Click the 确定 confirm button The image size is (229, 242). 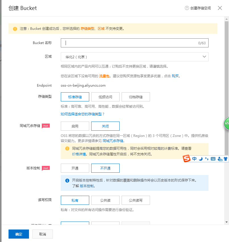pyautogui.click(x=18, y=234)
